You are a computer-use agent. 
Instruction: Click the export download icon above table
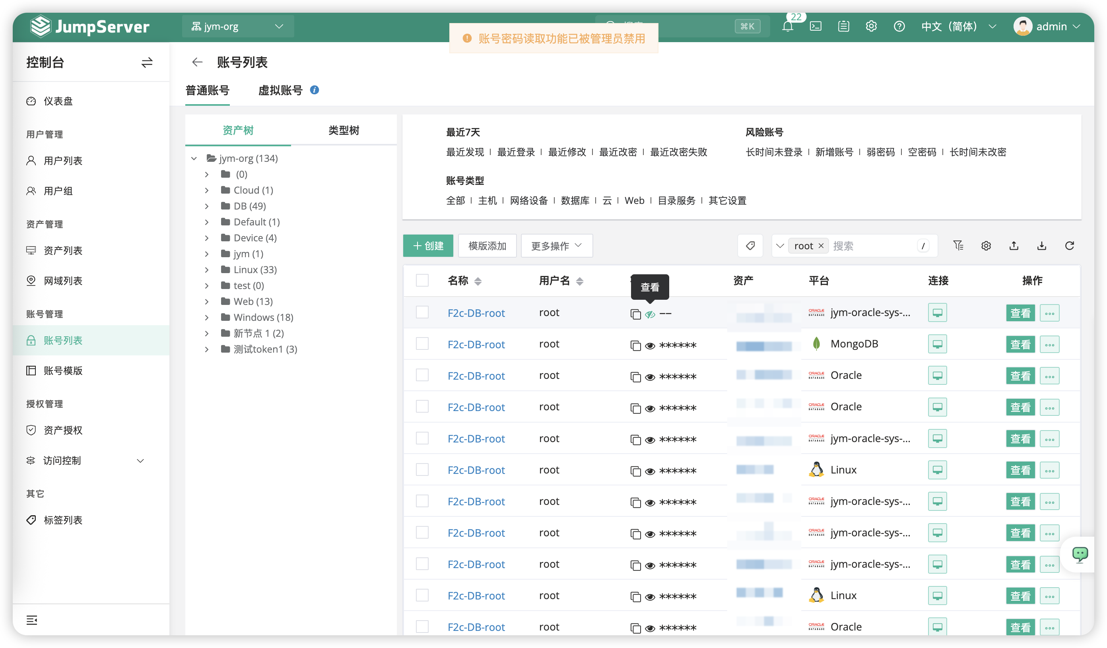[x=1041, y=246]
